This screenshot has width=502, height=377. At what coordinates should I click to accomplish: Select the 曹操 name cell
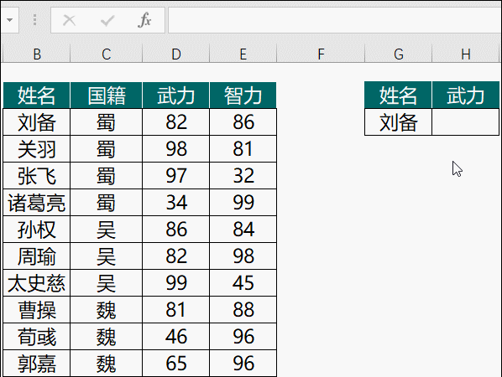36,310
